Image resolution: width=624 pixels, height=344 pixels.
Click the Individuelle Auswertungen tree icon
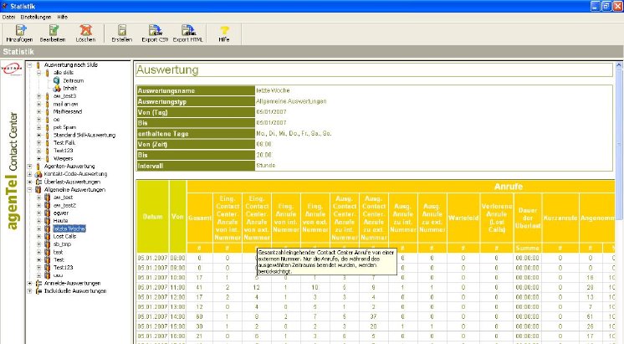(38, 291)
